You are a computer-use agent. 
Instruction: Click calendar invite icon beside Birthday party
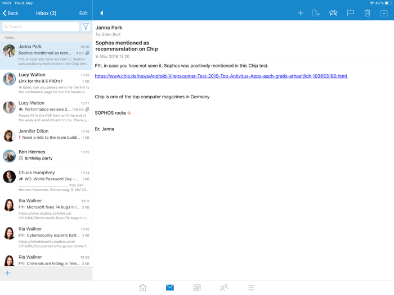coord(21,158)
